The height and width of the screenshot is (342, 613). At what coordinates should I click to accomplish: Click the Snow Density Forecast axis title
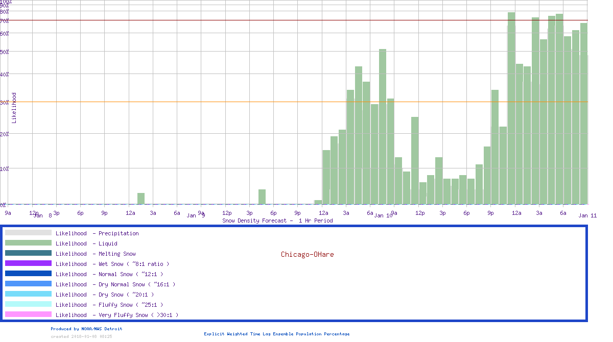(x=277, y=221)
